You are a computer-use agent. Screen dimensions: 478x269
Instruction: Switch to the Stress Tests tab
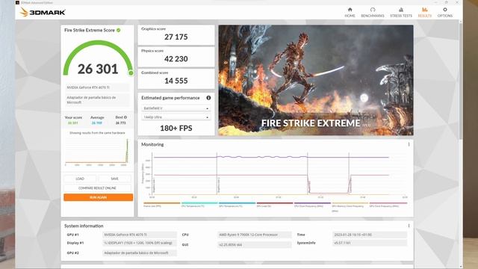[x=401, y=12]
